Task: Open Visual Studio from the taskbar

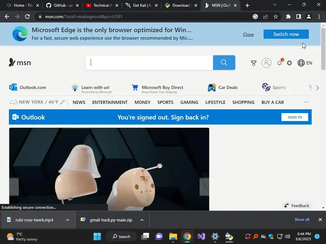Action: click(x=201, y=236)
